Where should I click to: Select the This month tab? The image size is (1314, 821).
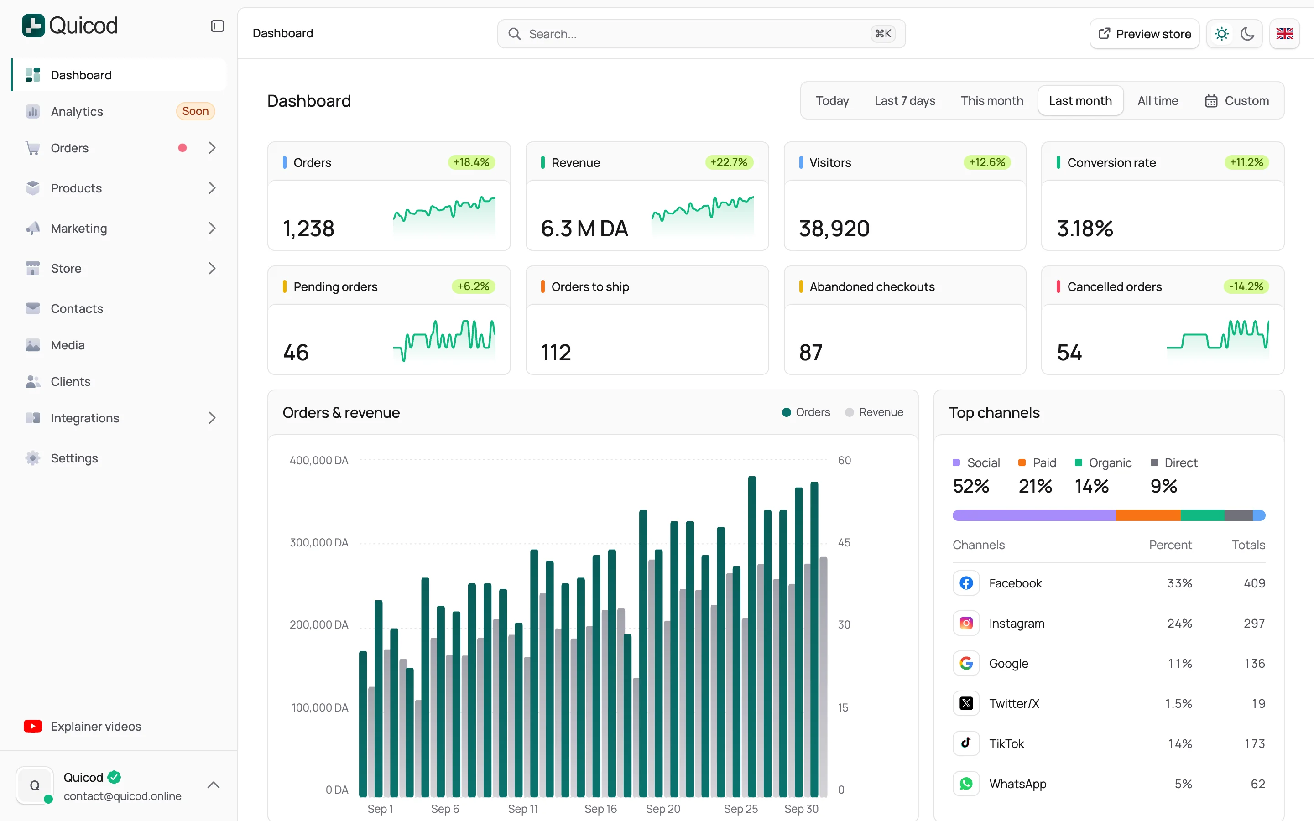991,100
